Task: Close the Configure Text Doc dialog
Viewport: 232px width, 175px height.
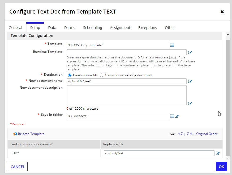Action: 222,12
